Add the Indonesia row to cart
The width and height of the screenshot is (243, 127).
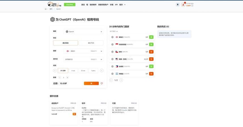pos(151,44)
